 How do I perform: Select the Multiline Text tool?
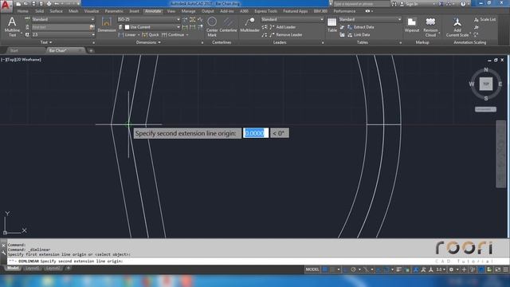tap(12, 26)
